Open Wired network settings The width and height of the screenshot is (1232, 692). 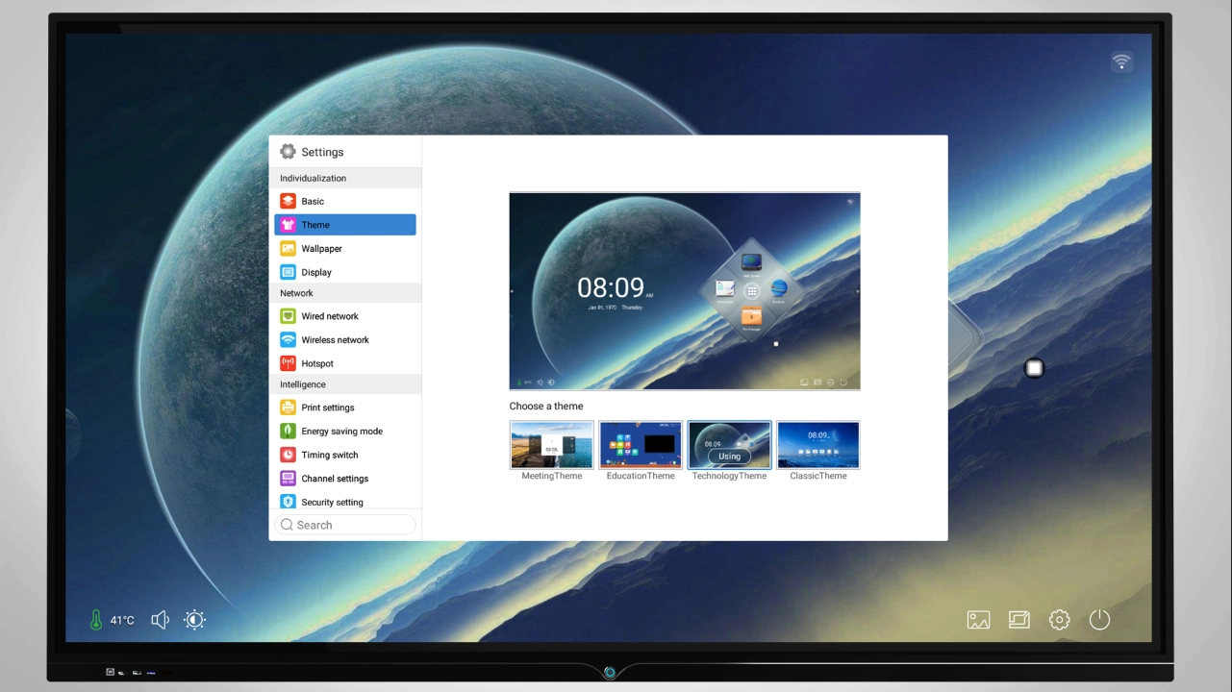[x=344, y=316]
